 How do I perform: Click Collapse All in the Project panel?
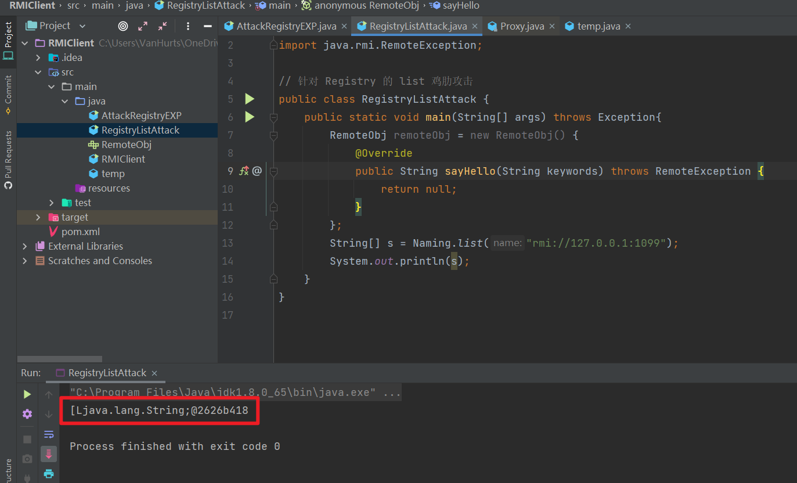[x=163, y=26]
